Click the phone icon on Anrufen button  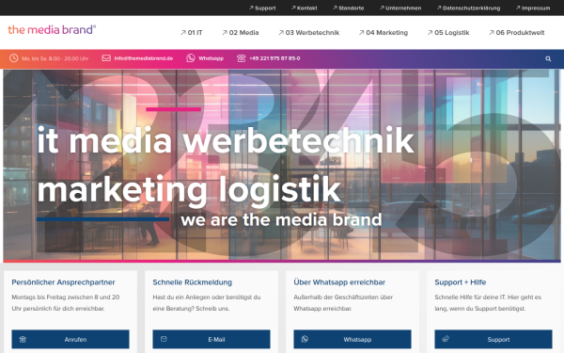[x=23, y=339]
